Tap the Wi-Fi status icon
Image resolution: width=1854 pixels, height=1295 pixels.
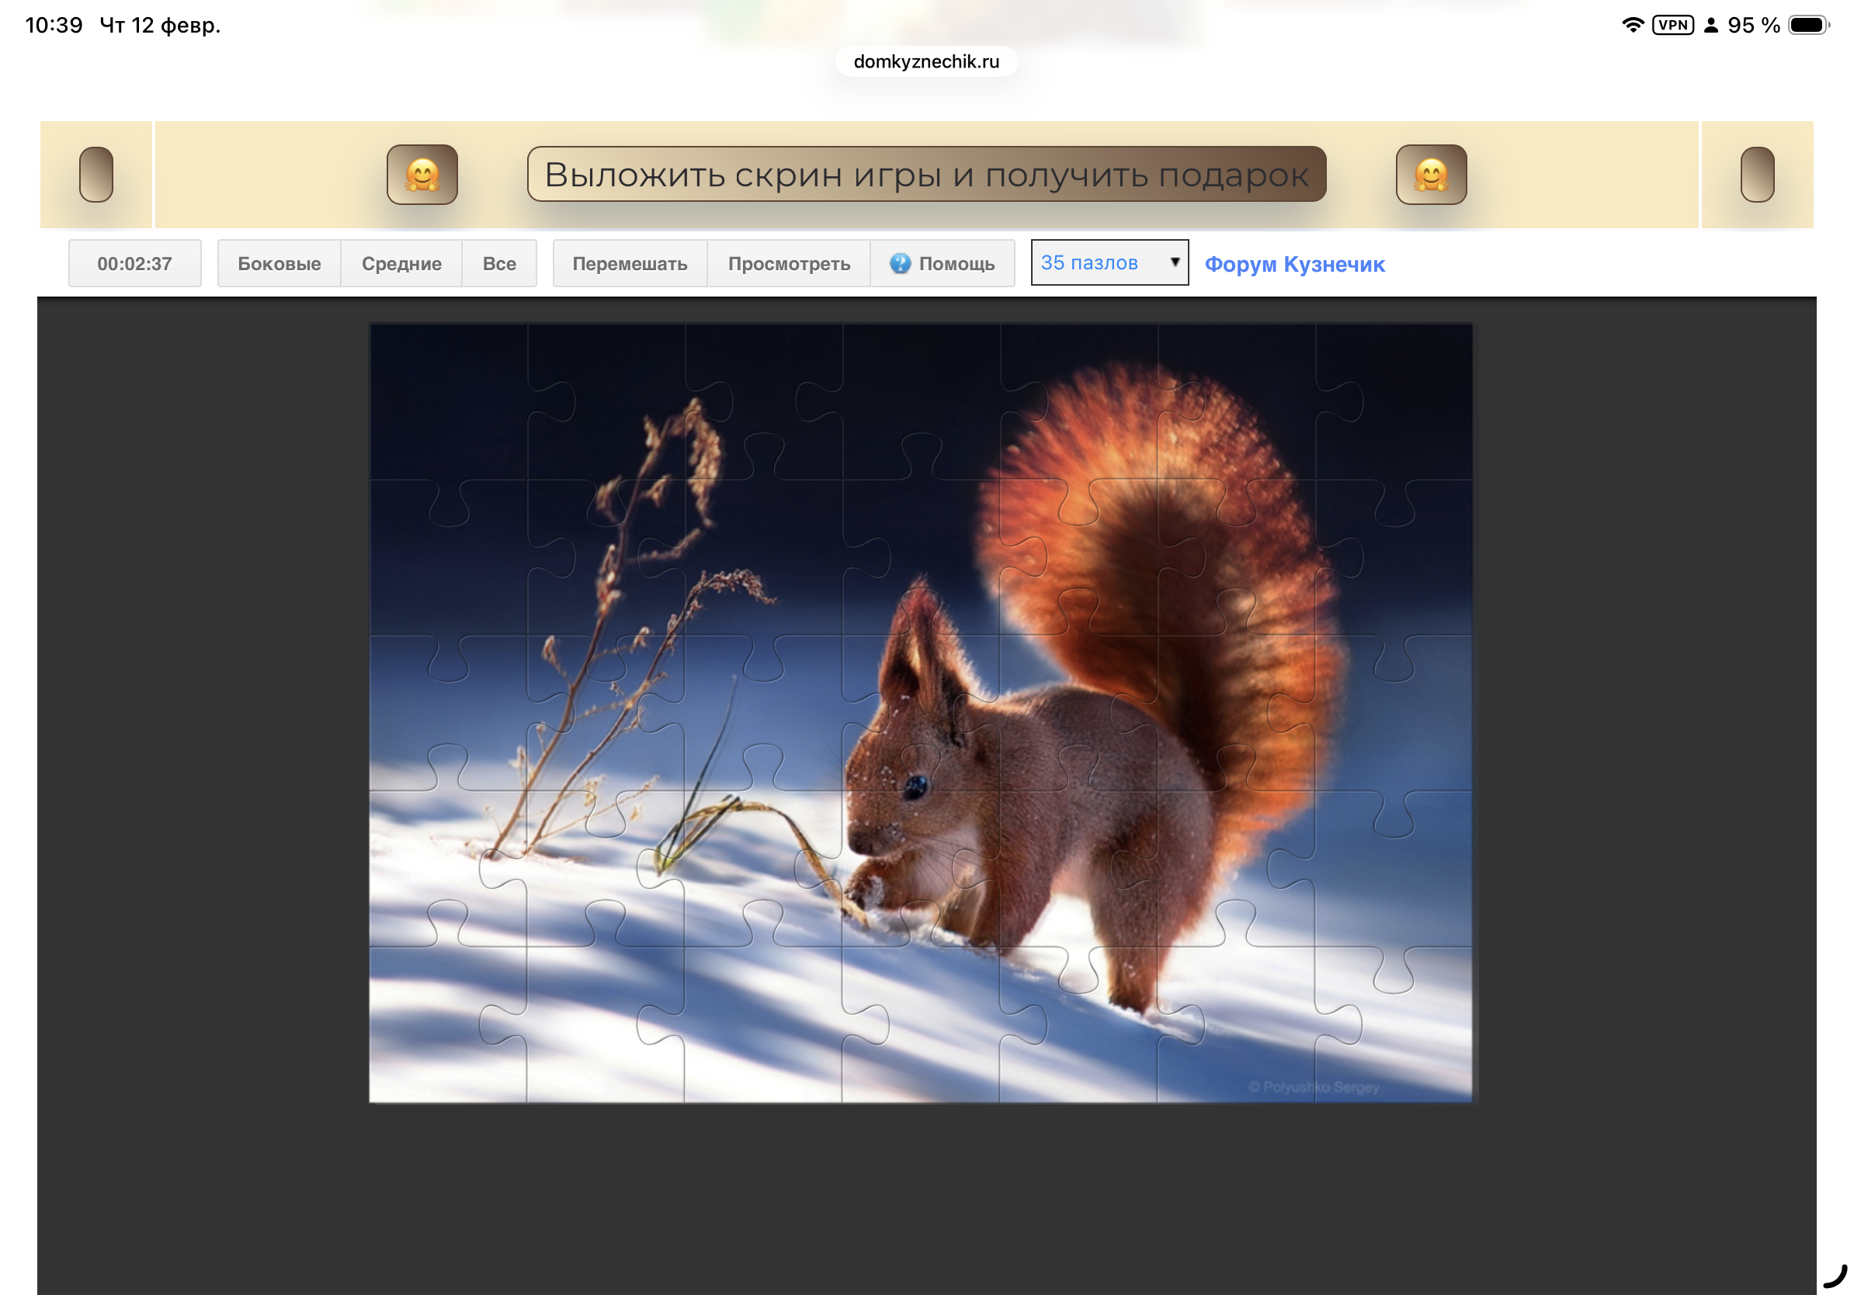pyautogui.click(x=1632, y=25)
